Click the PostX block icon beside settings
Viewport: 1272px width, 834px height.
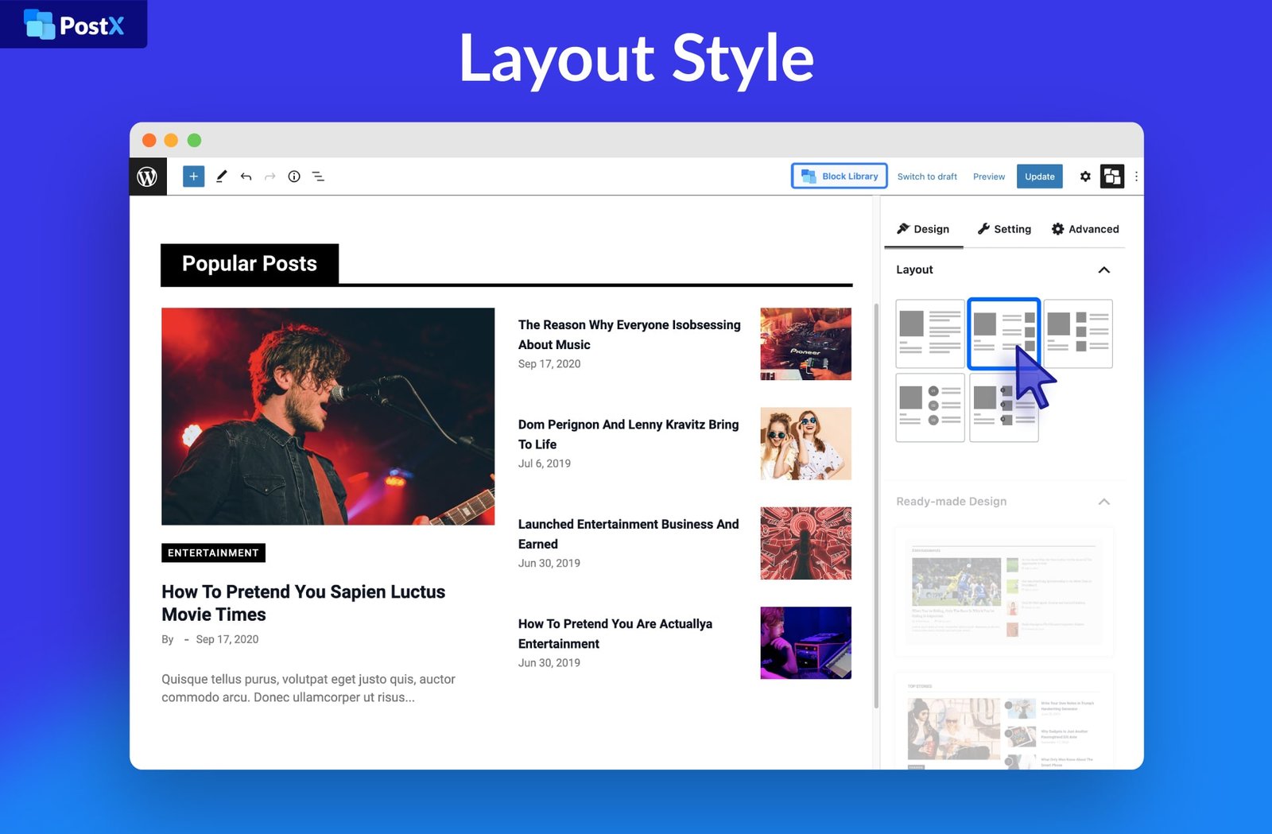tap(1112, 176)
